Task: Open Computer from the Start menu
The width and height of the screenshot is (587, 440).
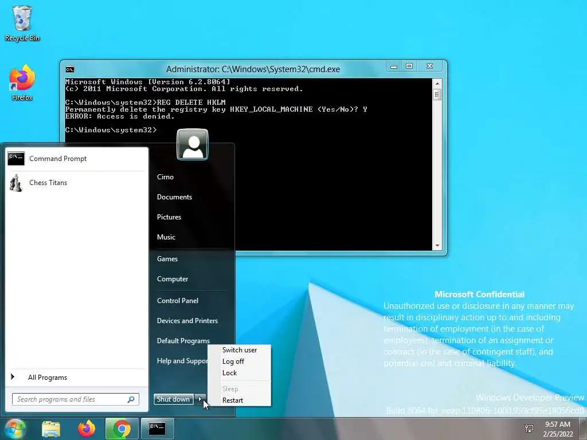Action: point(173,279)
